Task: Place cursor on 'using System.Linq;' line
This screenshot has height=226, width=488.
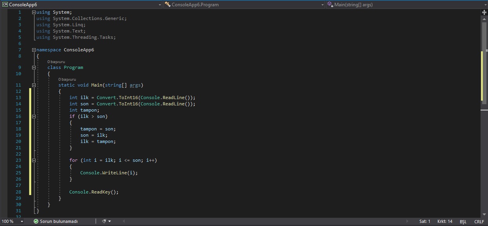Action: tap(61, 25)
